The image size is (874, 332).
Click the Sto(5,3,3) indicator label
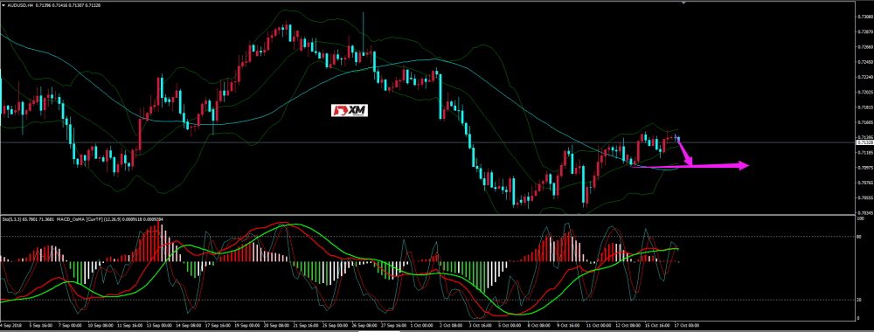tap(10, 219)
